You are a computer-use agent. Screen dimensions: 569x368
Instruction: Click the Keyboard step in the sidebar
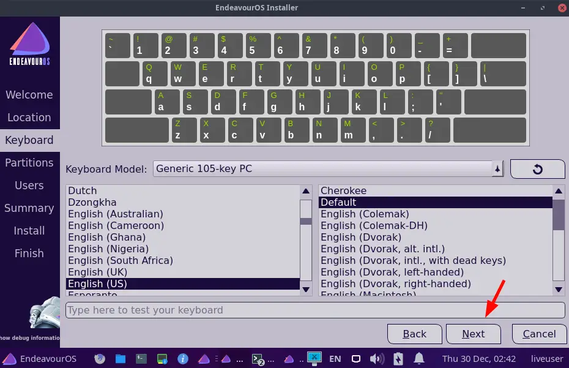(29, 140)
